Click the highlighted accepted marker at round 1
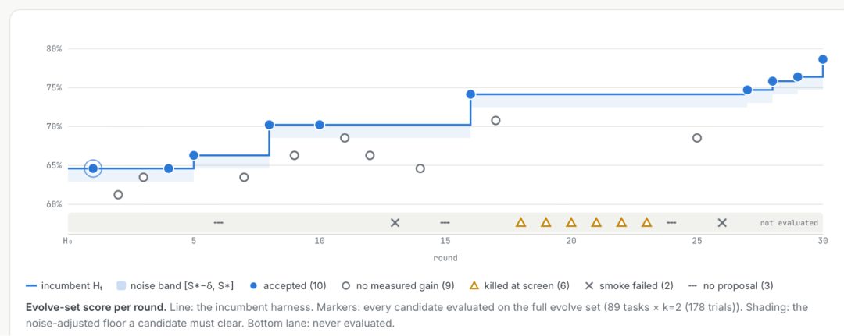This screenshot has width=844, height=336. (x=93, y=168)
